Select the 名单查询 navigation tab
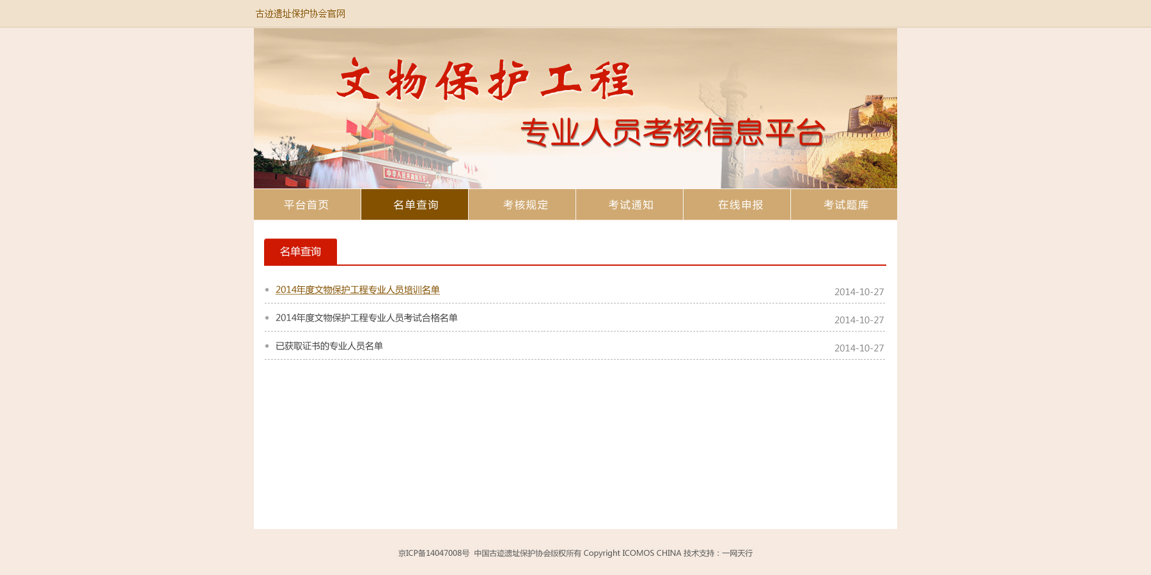This screenshot has width=1151, height=575. pos(415,204)
